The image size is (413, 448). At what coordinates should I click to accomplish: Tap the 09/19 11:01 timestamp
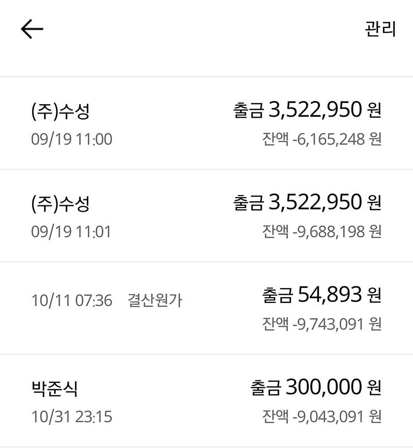pos(71,232)
